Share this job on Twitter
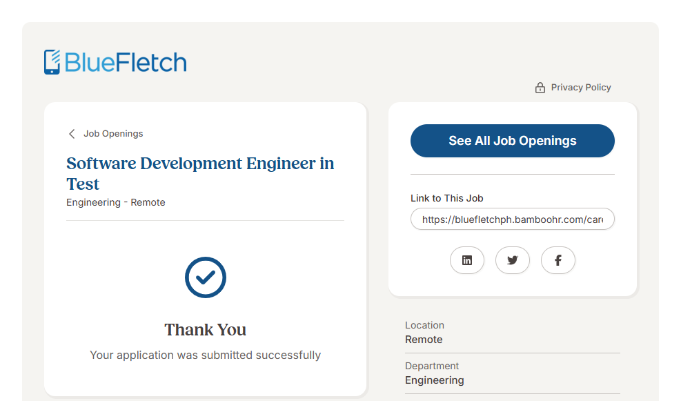This screenshot has height=401, width=681. [x=512, y=260]
